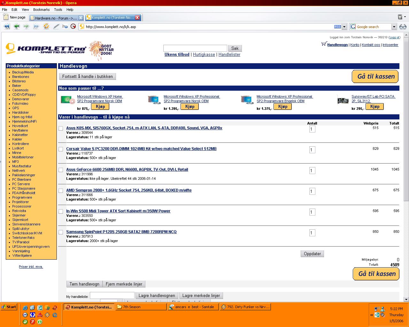Click the fast forward navigation icon
This screenshot has width=409, height=327.
tap(36, 27)
